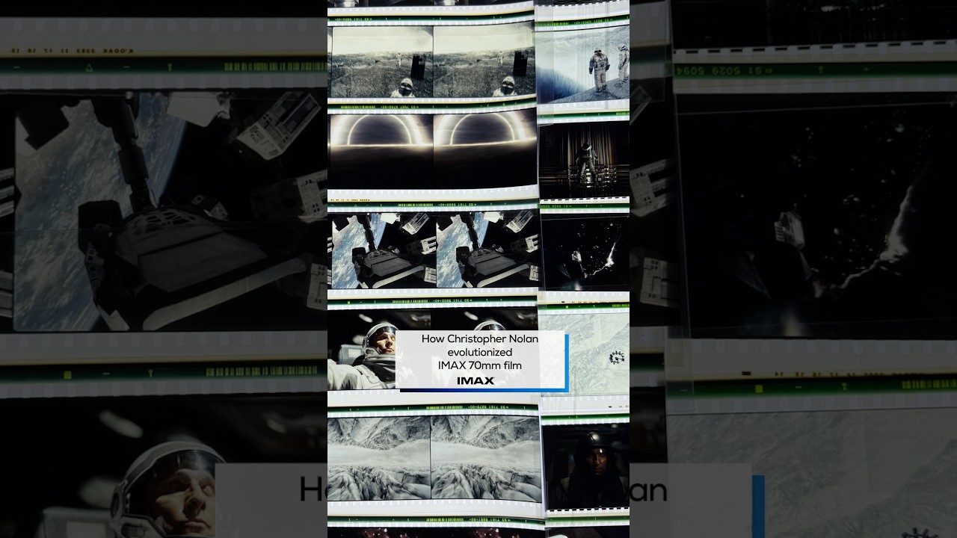
Task: Select the left astronaut-in-field film frame
Action: (381, 62)
